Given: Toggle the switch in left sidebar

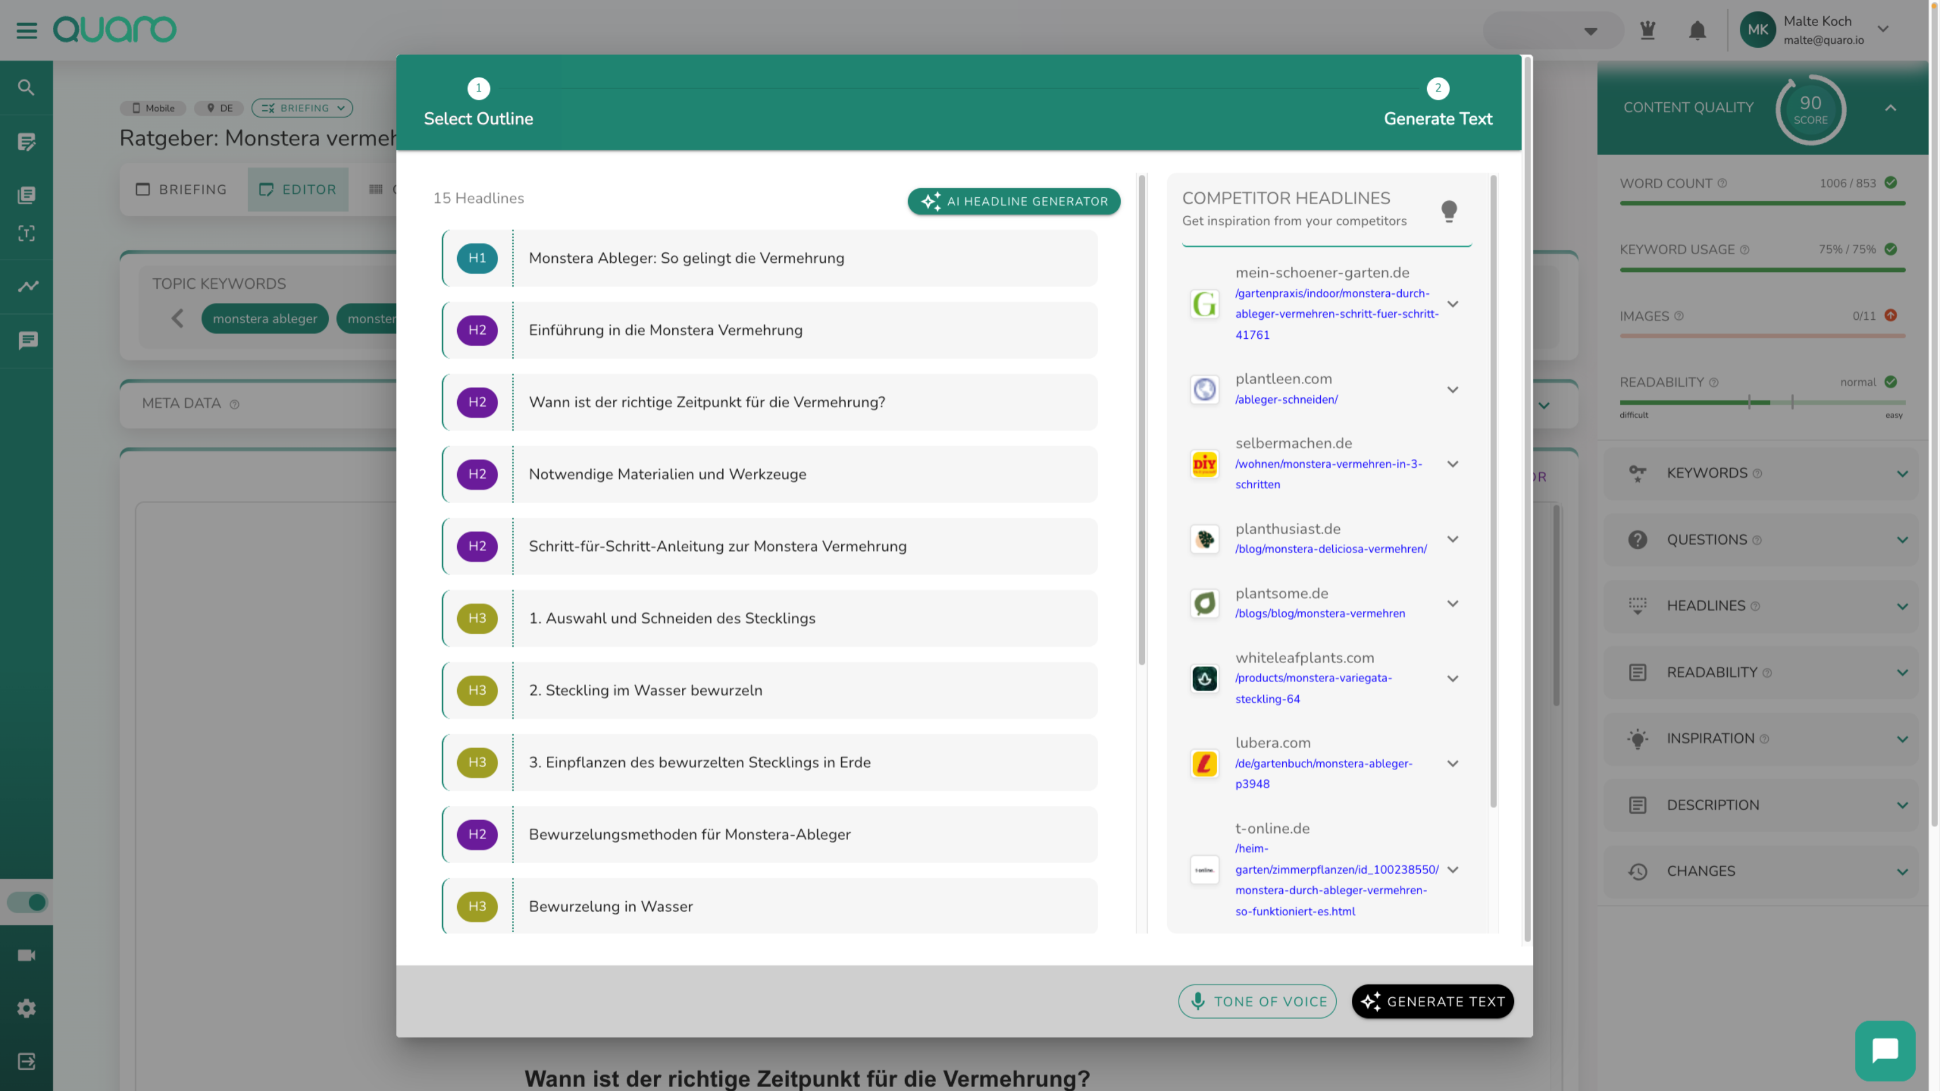Looking at the screenshot, I should pyautogui.click(x=27, y=902).
